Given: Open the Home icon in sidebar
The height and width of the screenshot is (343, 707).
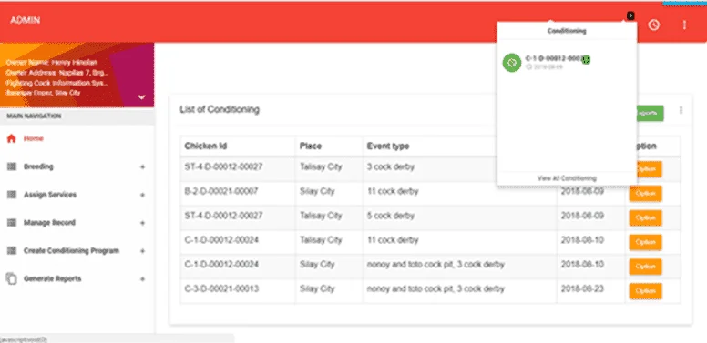Looking at the screenshot, I should (x=11, y=138).
